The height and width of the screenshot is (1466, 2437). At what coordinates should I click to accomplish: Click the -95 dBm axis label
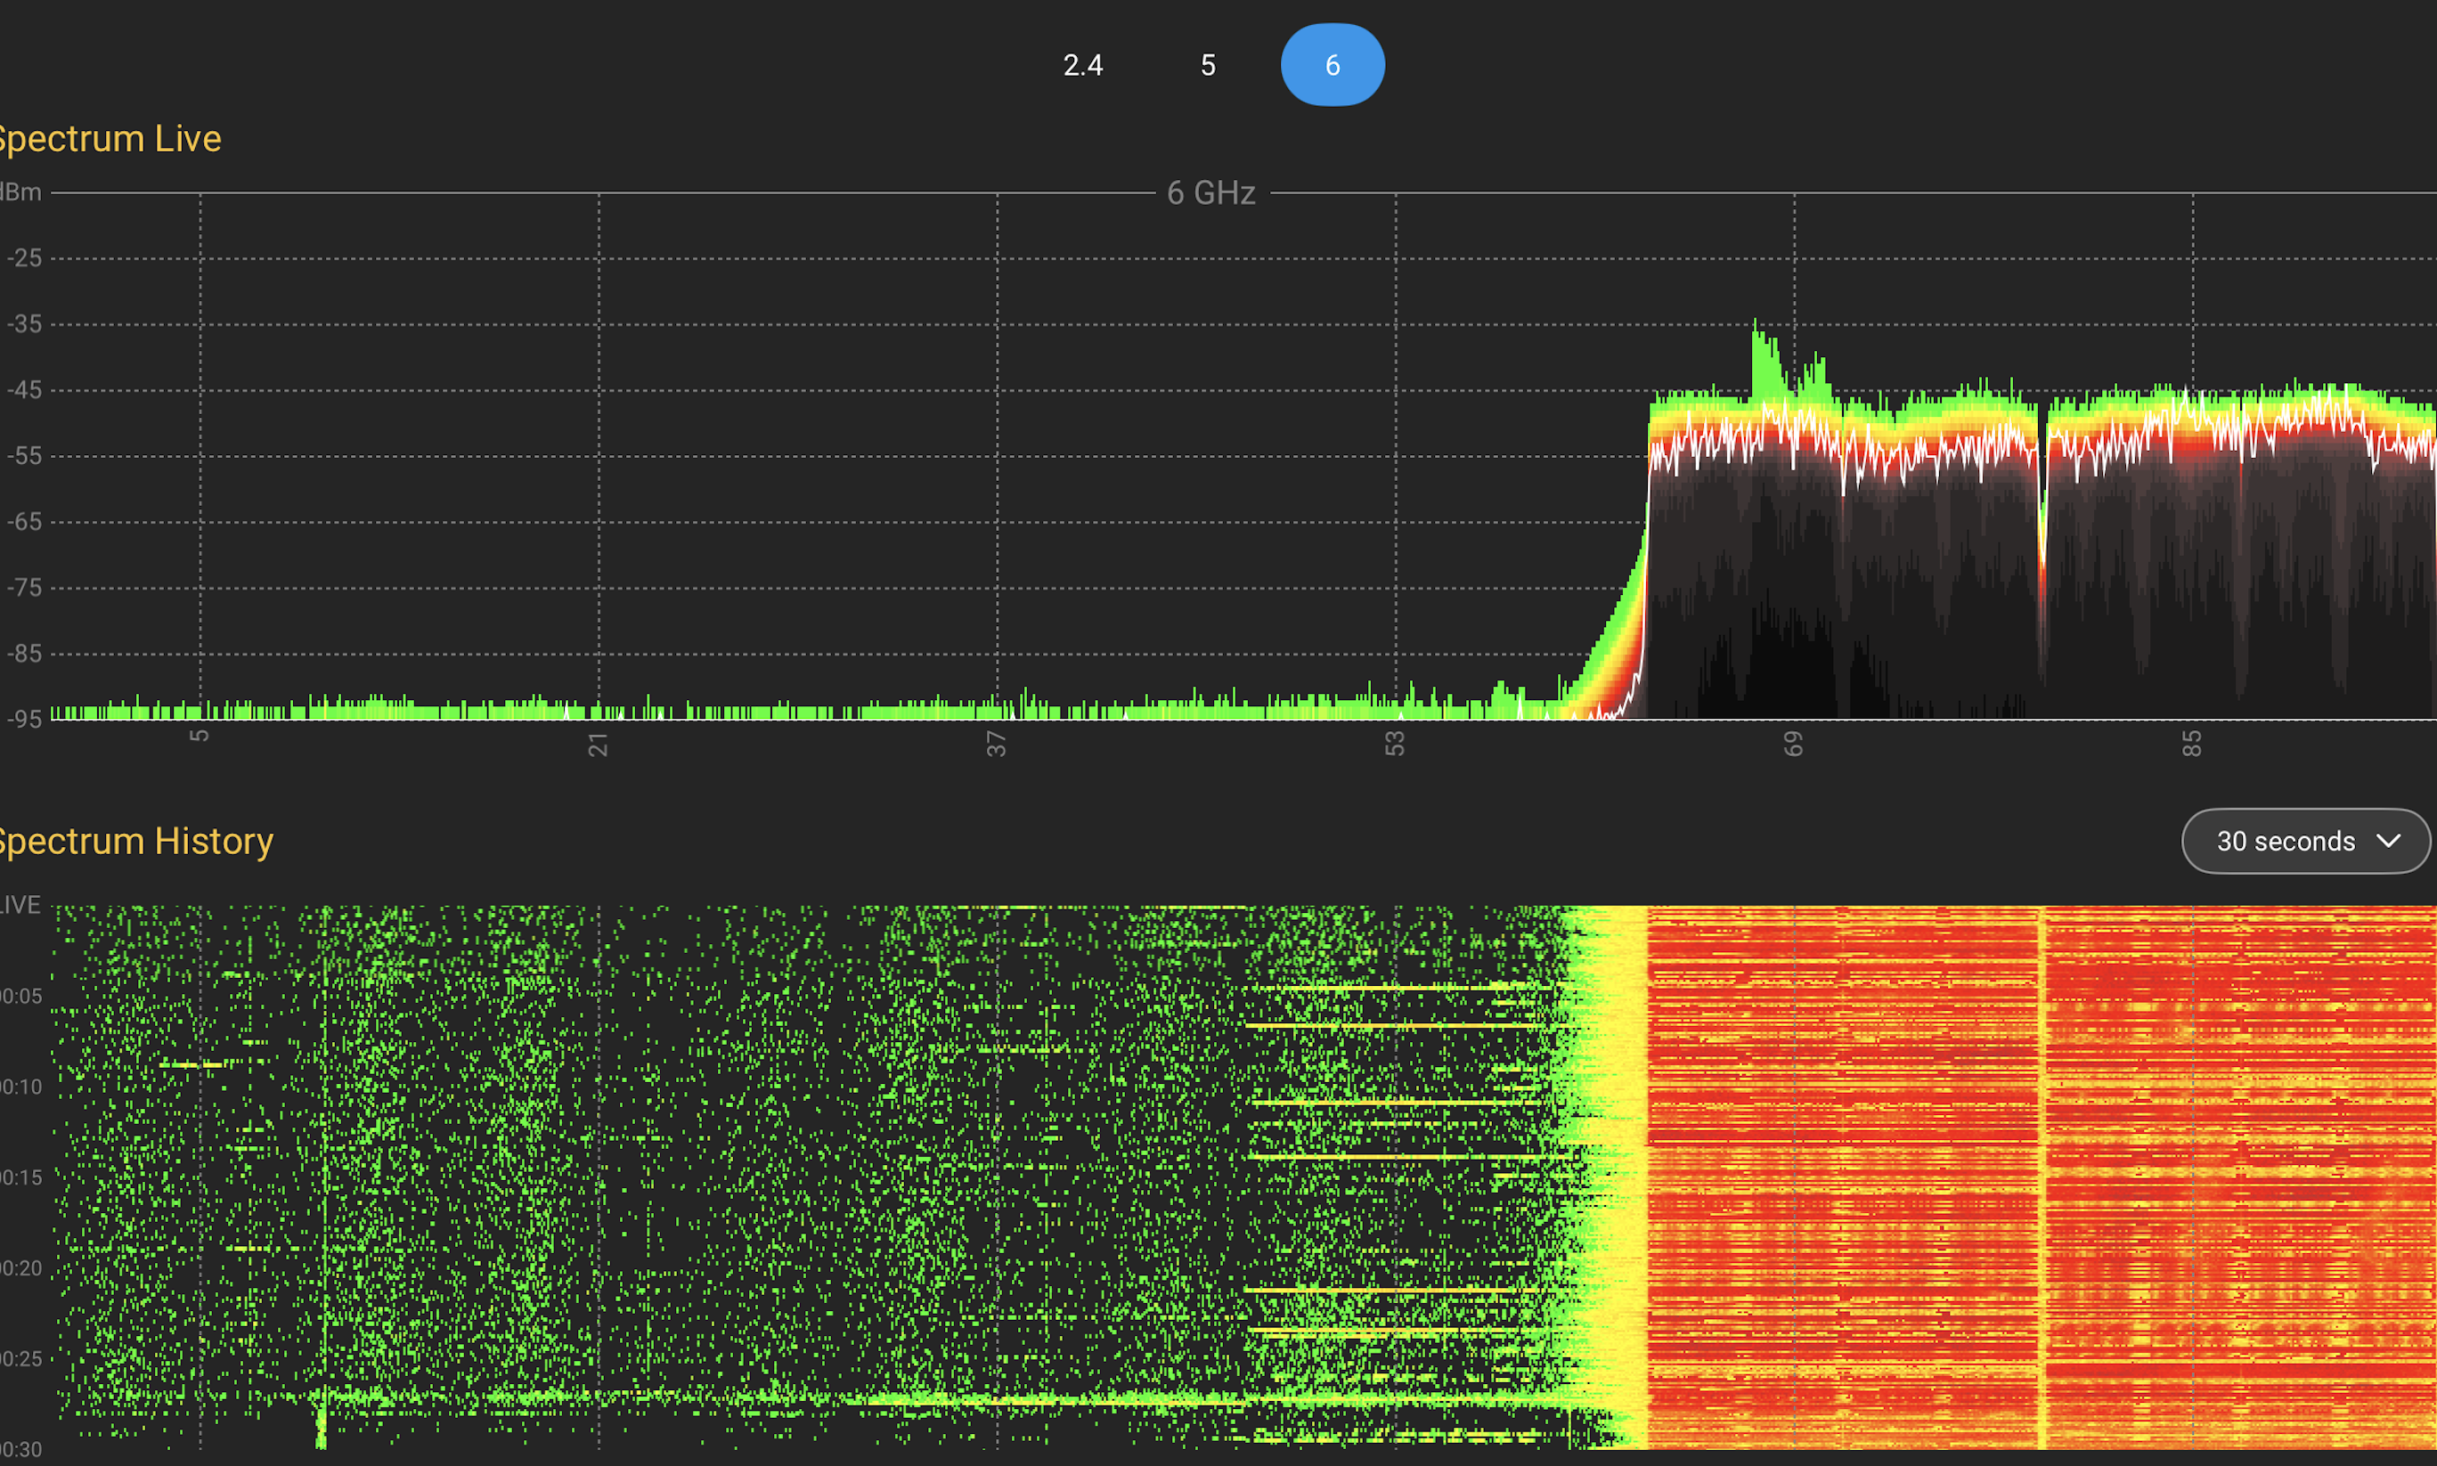pyautogui.click(x=25, y=719)
